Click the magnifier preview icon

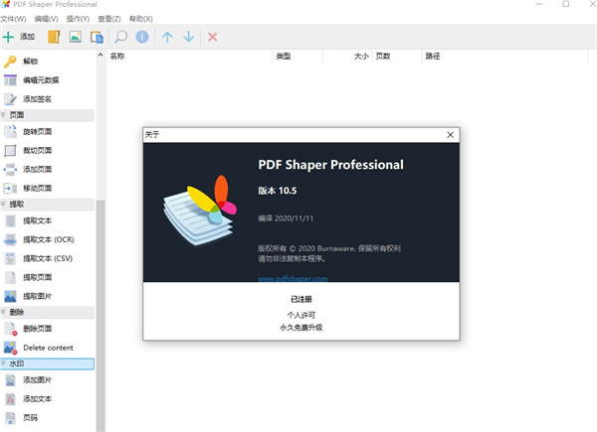pos(120,37)
